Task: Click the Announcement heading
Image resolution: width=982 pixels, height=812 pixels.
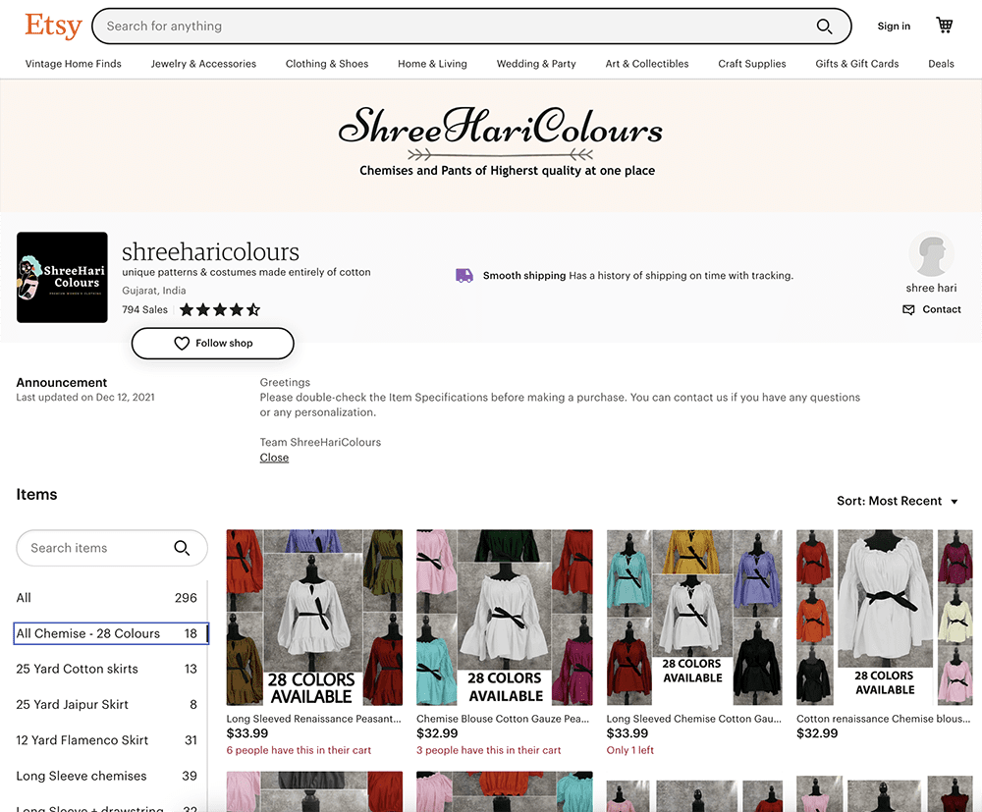Action: point(61,383)
